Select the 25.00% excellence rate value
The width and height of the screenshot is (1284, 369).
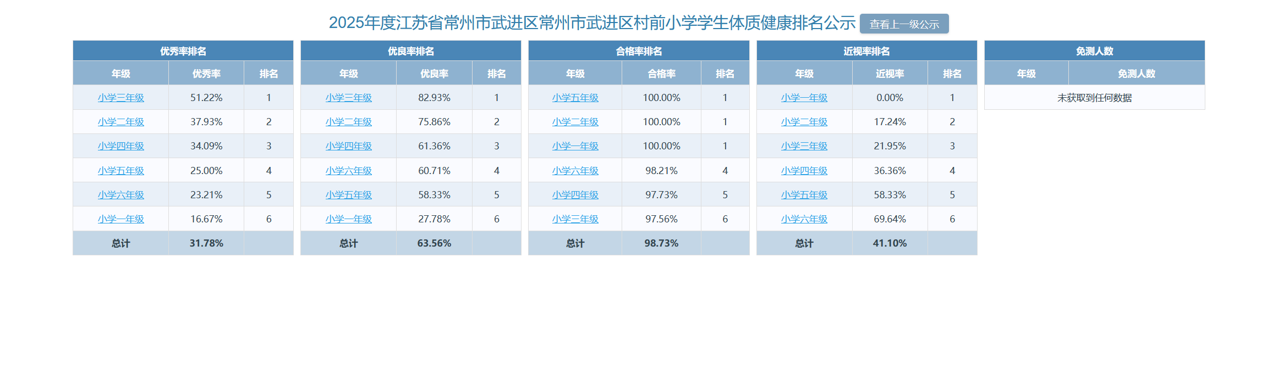(x=206, y=171)
